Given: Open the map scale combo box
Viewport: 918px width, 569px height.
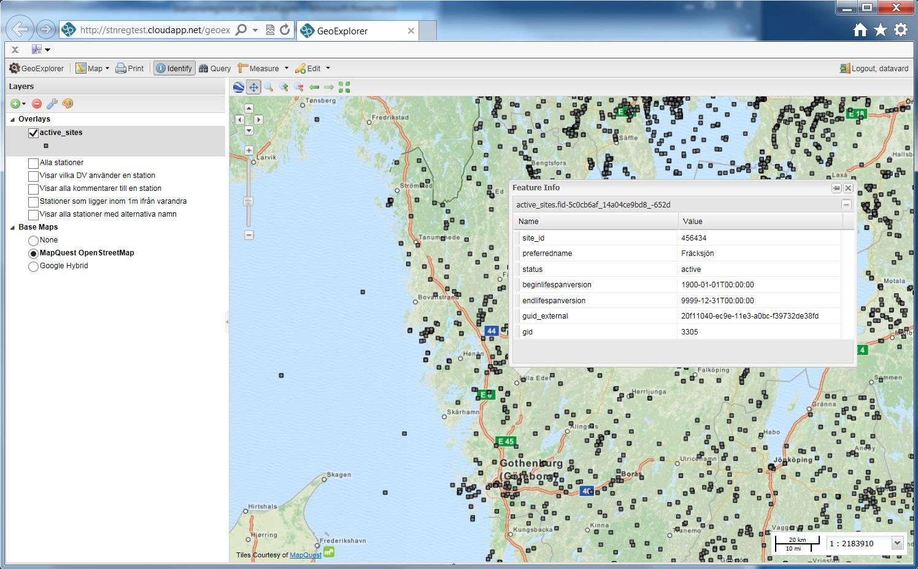Looking at the screenshot, I should click(x=897, y=543).
